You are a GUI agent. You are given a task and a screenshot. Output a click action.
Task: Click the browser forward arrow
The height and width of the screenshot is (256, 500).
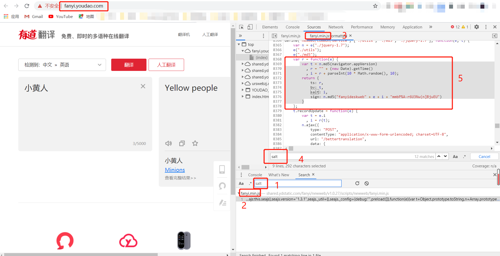point(16,6)
